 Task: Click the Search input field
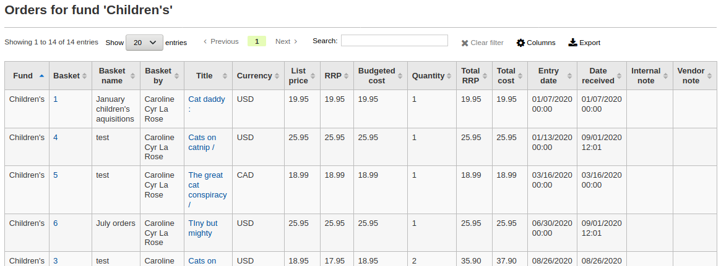(394, 41)
